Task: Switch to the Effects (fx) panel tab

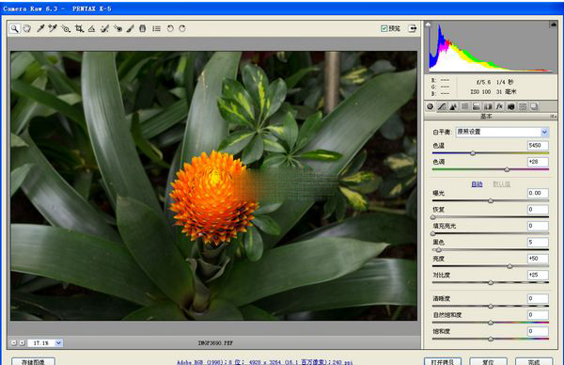Action: 499,106
